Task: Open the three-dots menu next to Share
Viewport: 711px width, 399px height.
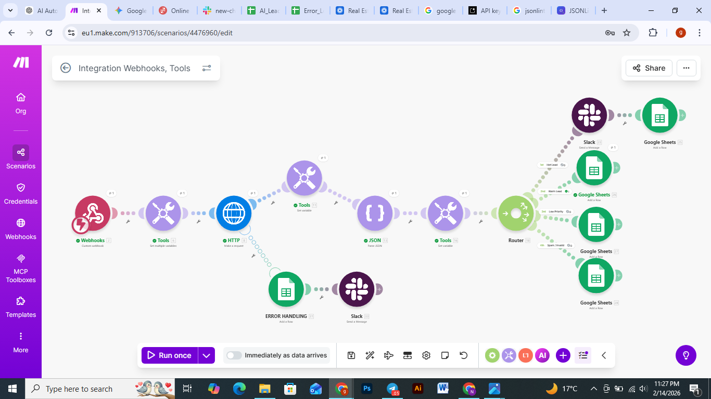Action: pyautogui.click(x=687, y=68)
